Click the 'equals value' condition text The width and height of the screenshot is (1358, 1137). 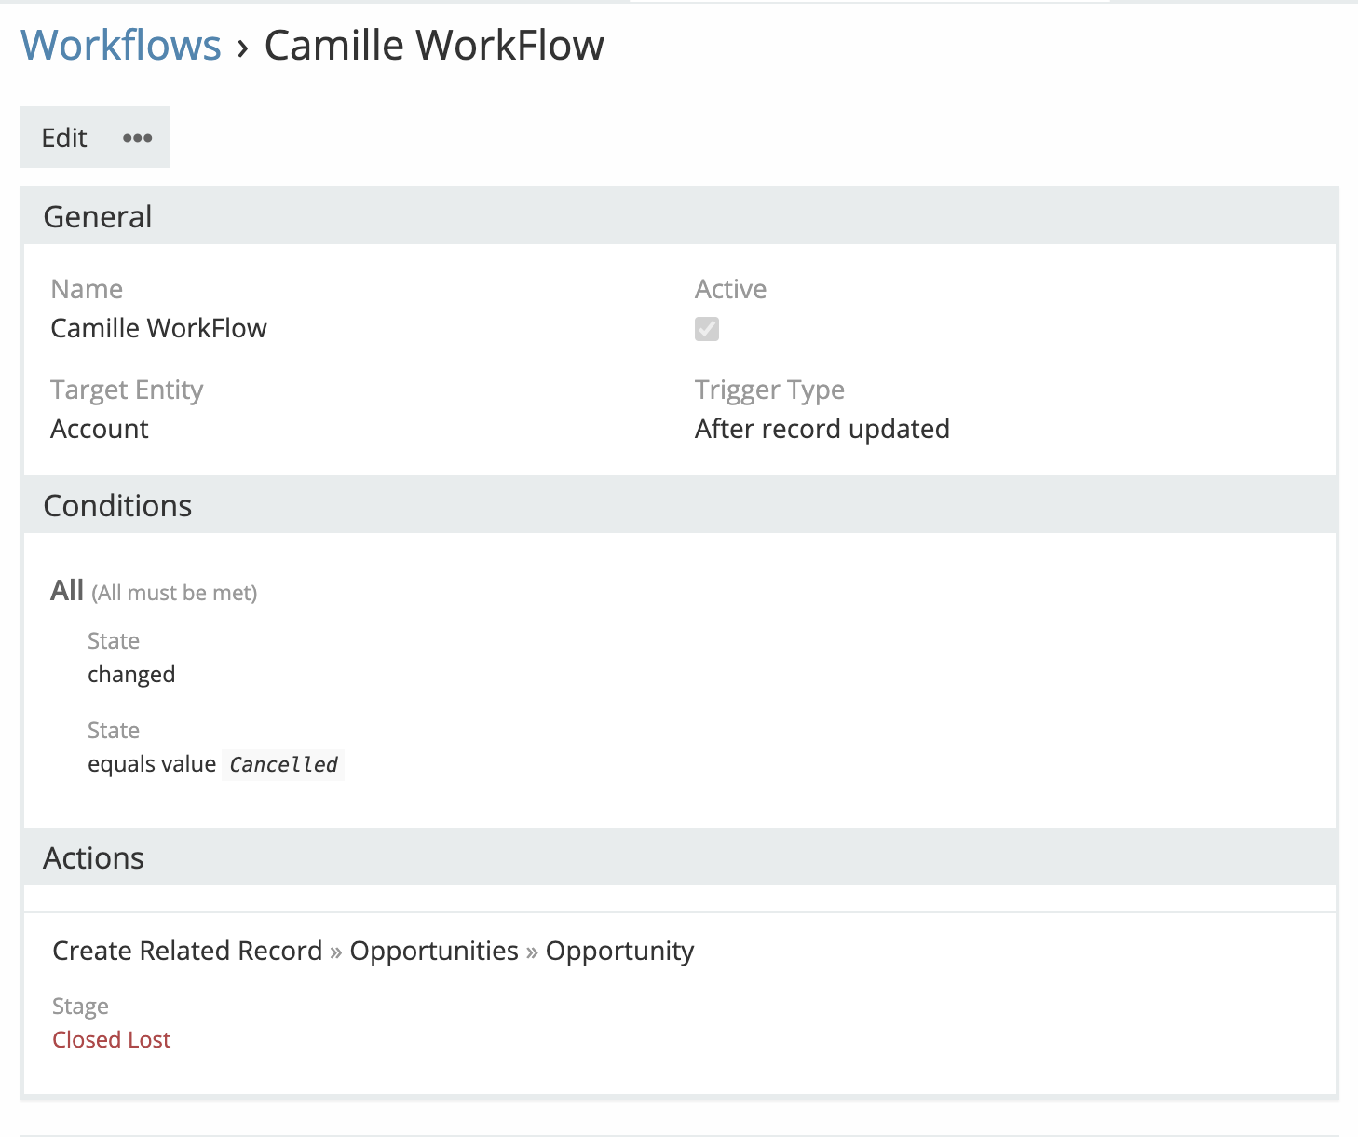tap(152, 764)
